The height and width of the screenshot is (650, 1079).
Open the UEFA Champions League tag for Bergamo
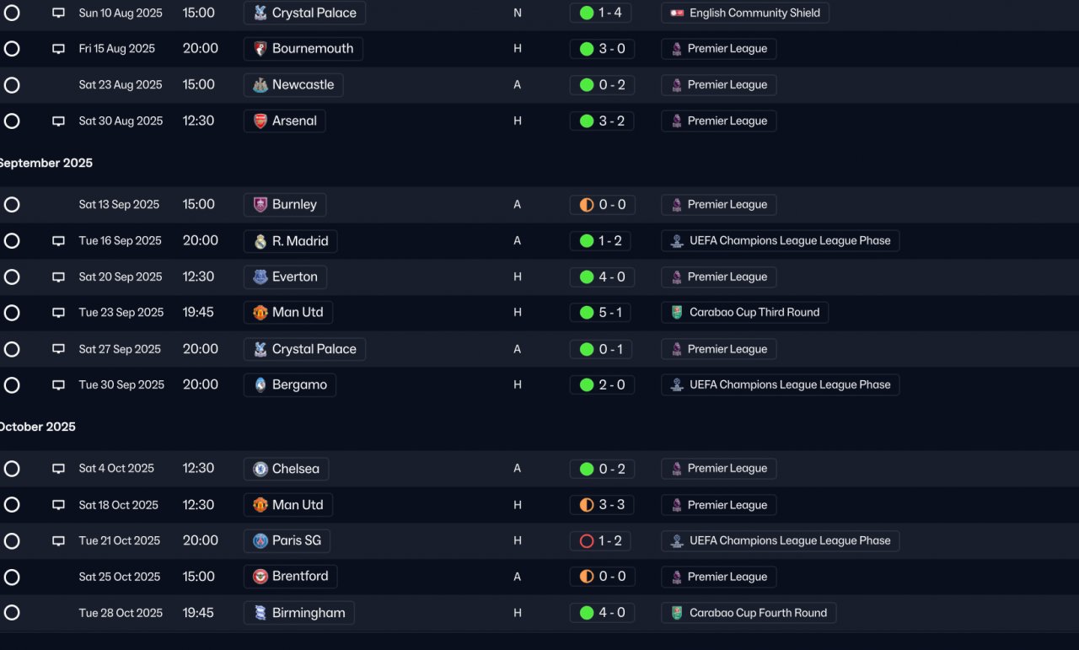(781, 385)
